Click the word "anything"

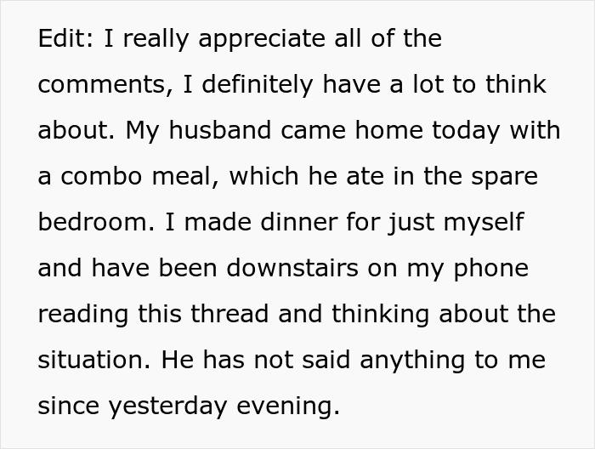[x=409, y=361]
